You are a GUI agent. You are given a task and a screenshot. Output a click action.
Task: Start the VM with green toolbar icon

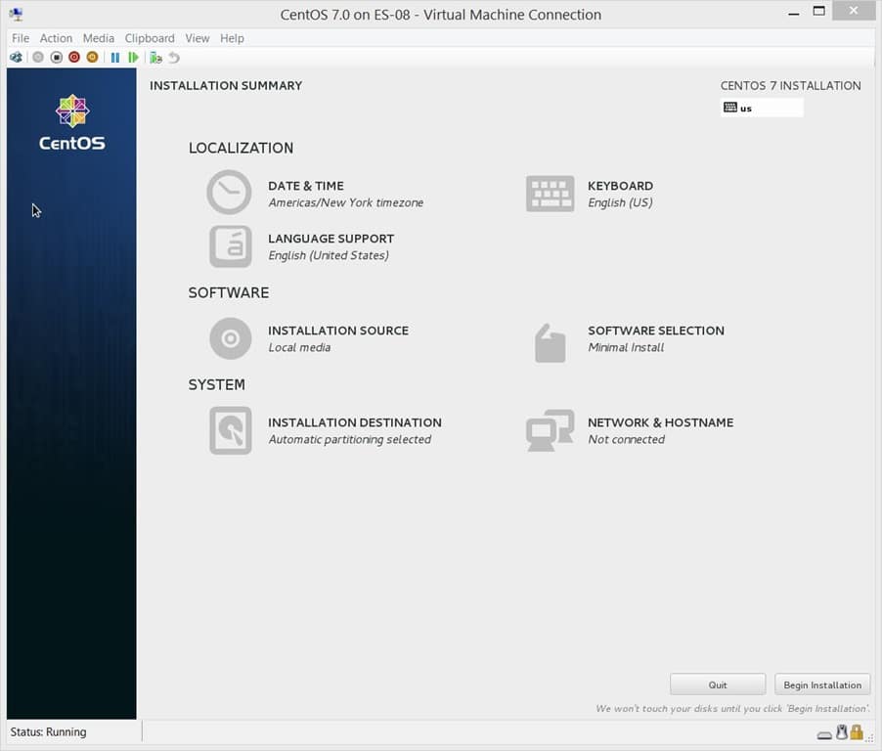pos(134,57)
